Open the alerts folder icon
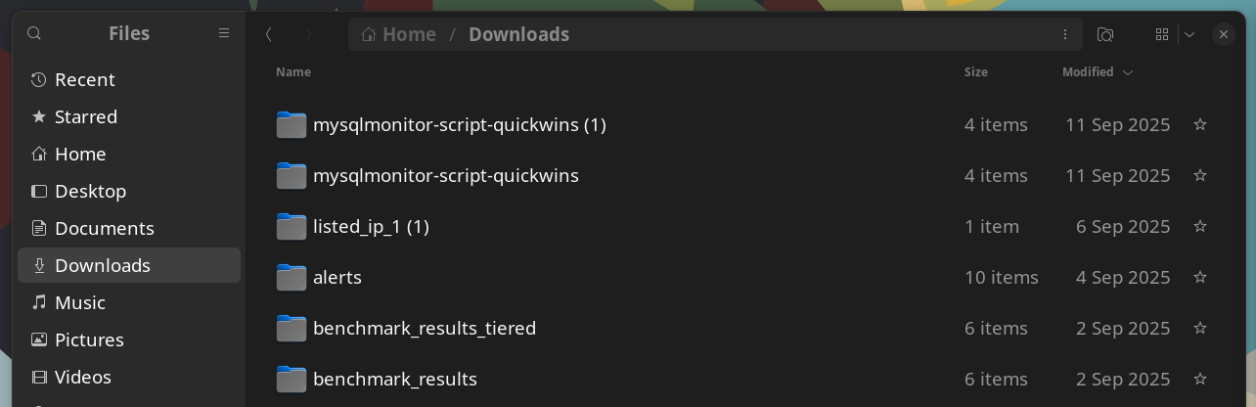Screen dimensions: 1256x407 point(292,277)
